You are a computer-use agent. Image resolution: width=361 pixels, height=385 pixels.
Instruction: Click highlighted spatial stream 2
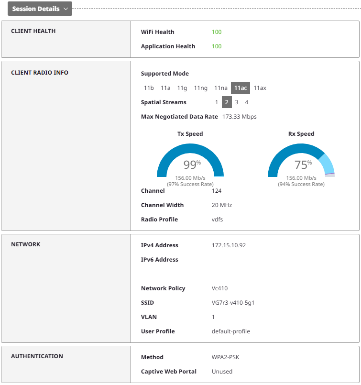click(227, 102)
